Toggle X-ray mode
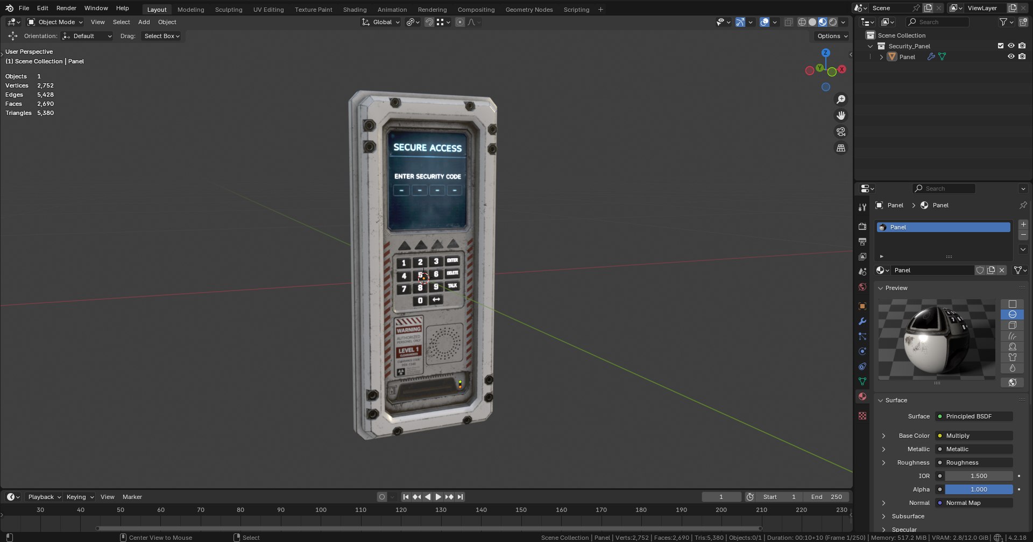 (788, 22)
